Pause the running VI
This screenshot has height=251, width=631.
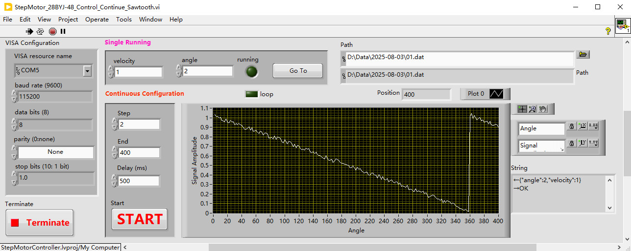63,31
